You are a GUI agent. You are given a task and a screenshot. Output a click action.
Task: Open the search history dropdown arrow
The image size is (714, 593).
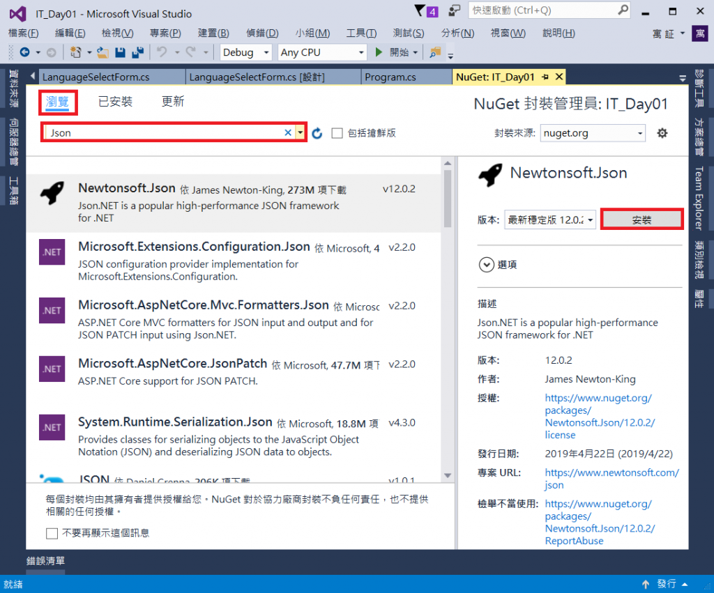(300, 132)
